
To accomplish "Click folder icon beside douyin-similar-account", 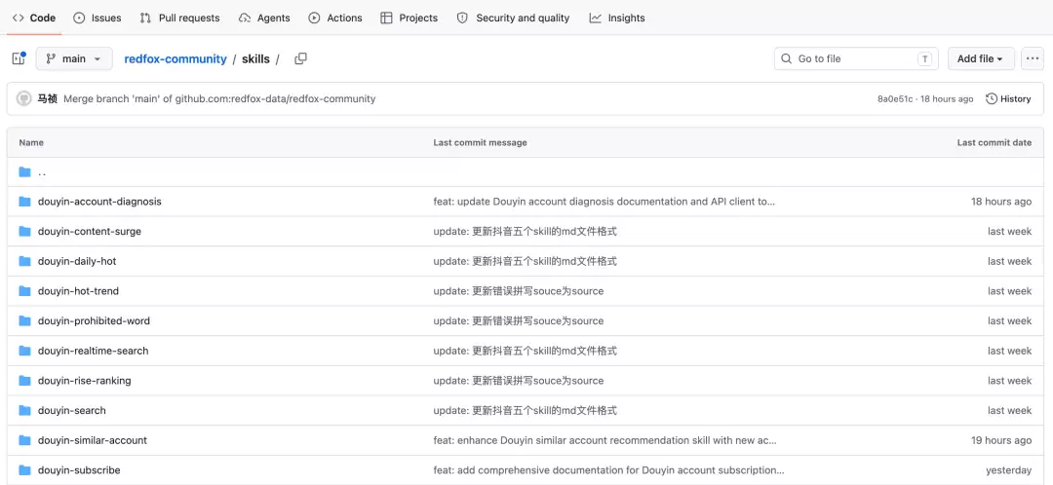I will pyautogui.click(x=24, y=440).
